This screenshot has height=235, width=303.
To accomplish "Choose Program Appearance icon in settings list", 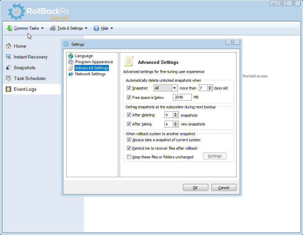I will click(71, 62).
